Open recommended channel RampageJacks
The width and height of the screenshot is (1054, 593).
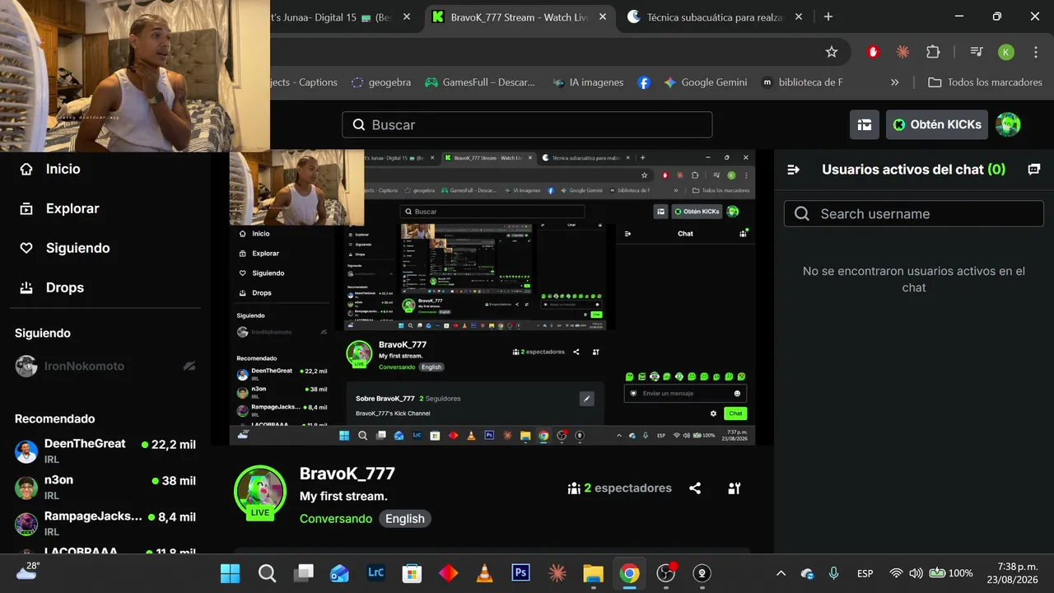[105, 523]
